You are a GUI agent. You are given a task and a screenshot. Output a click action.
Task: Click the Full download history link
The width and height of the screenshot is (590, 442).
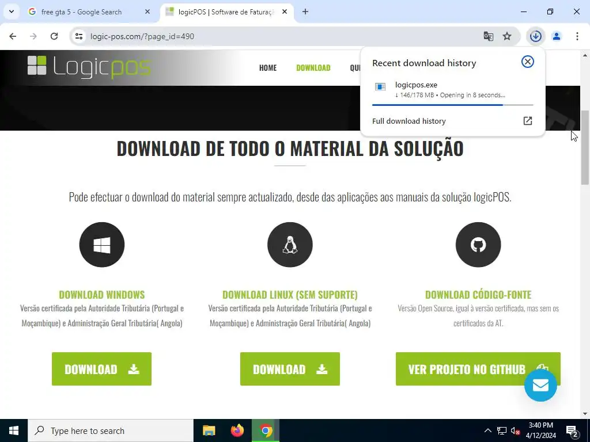[409, 121]
